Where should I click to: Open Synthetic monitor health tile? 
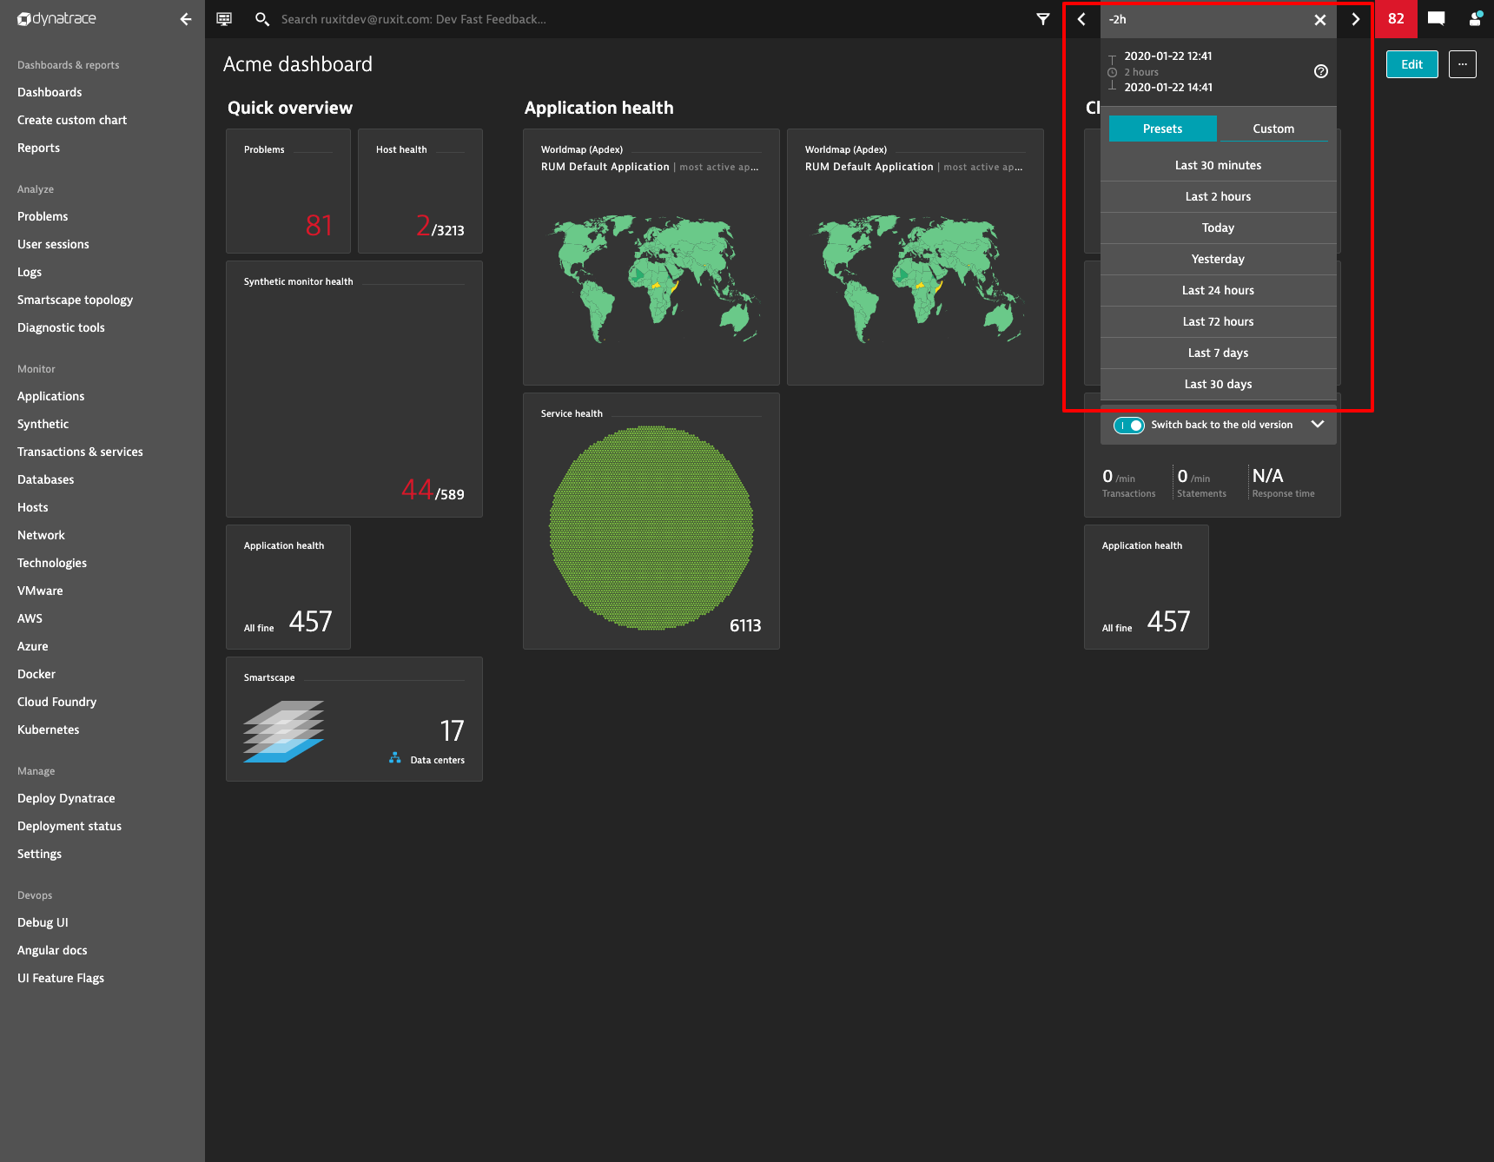pyautogui.click(x=354, y=389)
